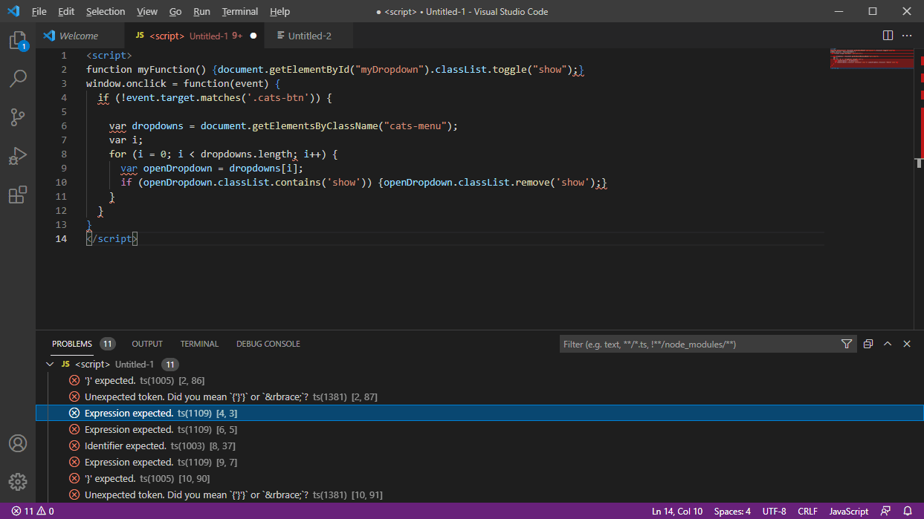Click the Ln 14, Col 10 cursor position
Image resolution: width=924 pixels, height=519 pixels.
point(677,512)
